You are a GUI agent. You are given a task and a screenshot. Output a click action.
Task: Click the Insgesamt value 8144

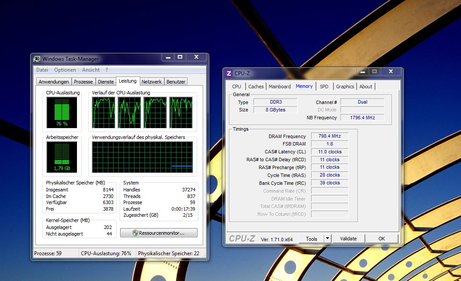click(108, 190)
